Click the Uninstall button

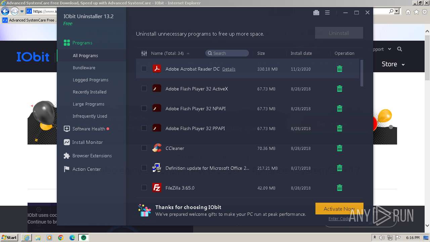coord(339,33)
